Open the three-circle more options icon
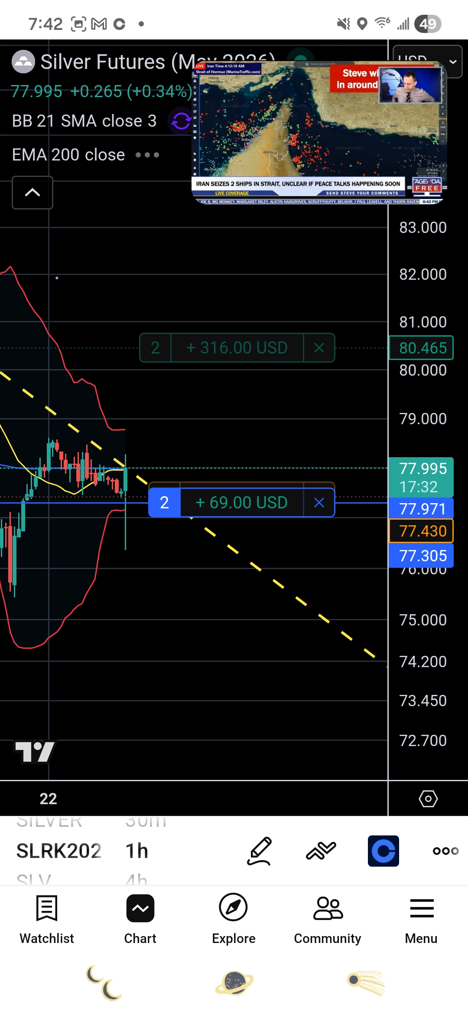The width and height of the screenshot is (468, 1015). (445, 851)
